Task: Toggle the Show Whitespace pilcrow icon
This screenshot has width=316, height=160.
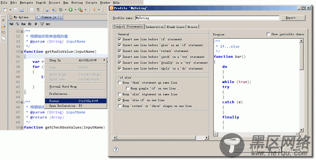Action: [x=38, y=10]
